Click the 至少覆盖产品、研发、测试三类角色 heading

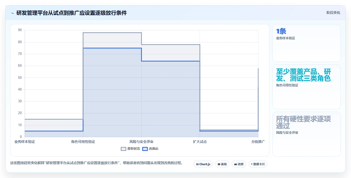[303, 75]
